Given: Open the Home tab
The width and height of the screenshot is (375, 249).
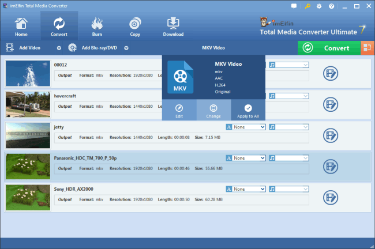Looking at the screenshot, I should [x=21, y=27].
